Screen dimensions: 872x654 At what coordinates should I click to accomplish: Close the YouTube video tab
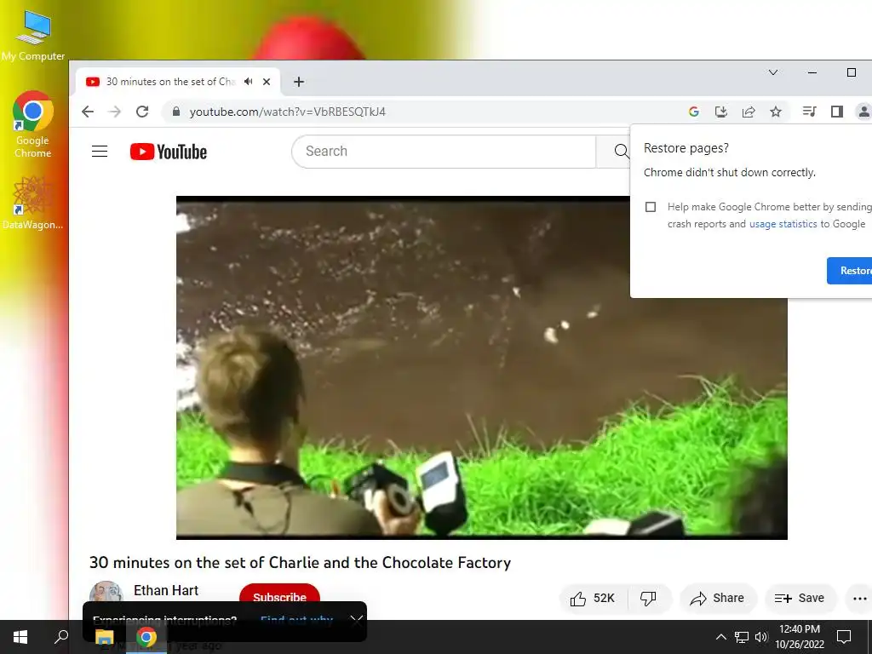coord(267,82)
